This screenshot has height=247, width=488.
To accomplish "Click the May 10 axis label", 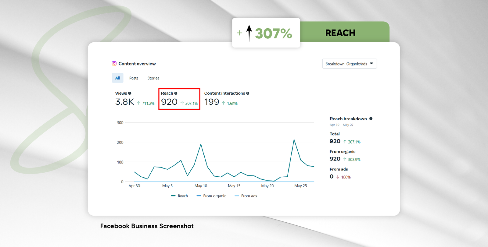I will [201, 186].
